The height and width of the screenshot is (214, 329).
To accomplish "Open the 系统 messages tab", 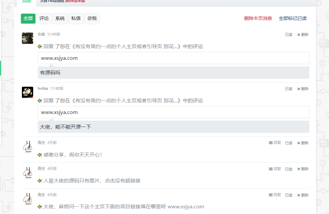I will pos(60,19).
